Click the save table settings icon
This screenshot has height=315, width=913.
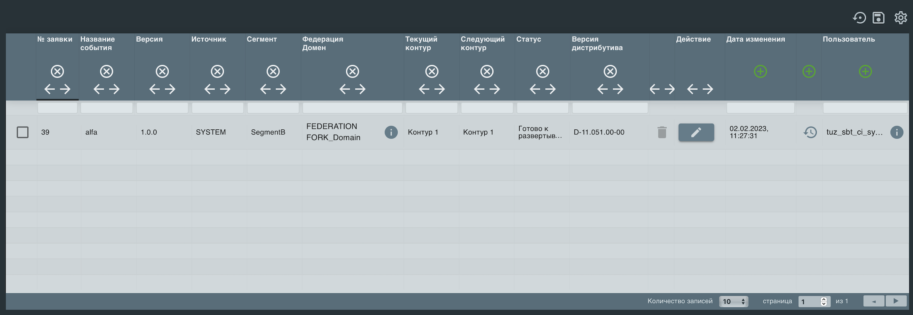878,18
